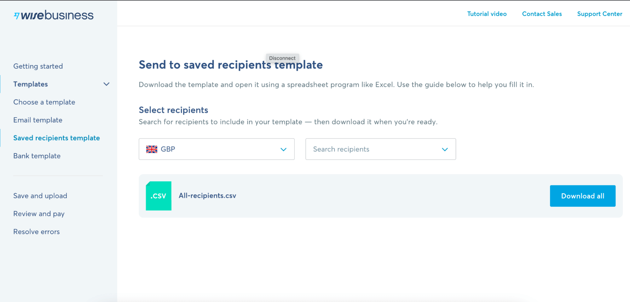Open the Bank template page
This screenshot has height=302, width=630.
pos(37,156)
